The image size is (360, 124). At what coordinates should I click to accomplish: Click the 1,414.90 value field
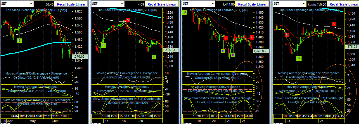pyautogui.click(x=226, y=4)
